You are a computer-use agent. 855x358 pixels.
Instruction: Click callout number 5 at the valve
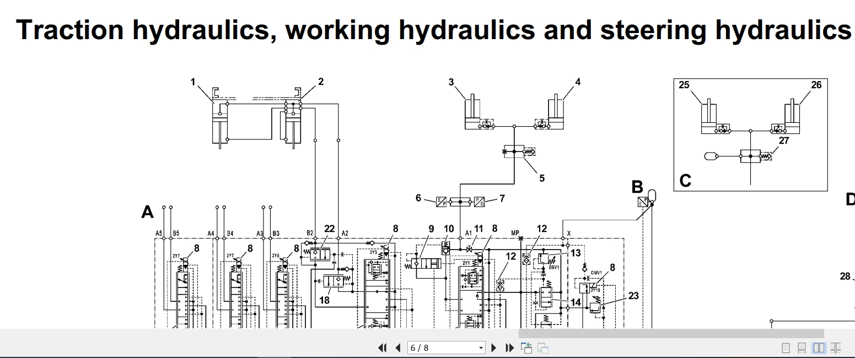coord(542,178)
